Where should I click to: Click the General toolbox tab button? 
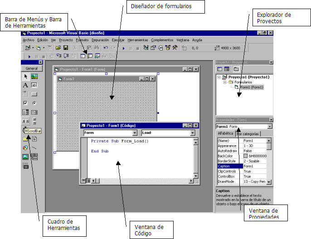32,68
